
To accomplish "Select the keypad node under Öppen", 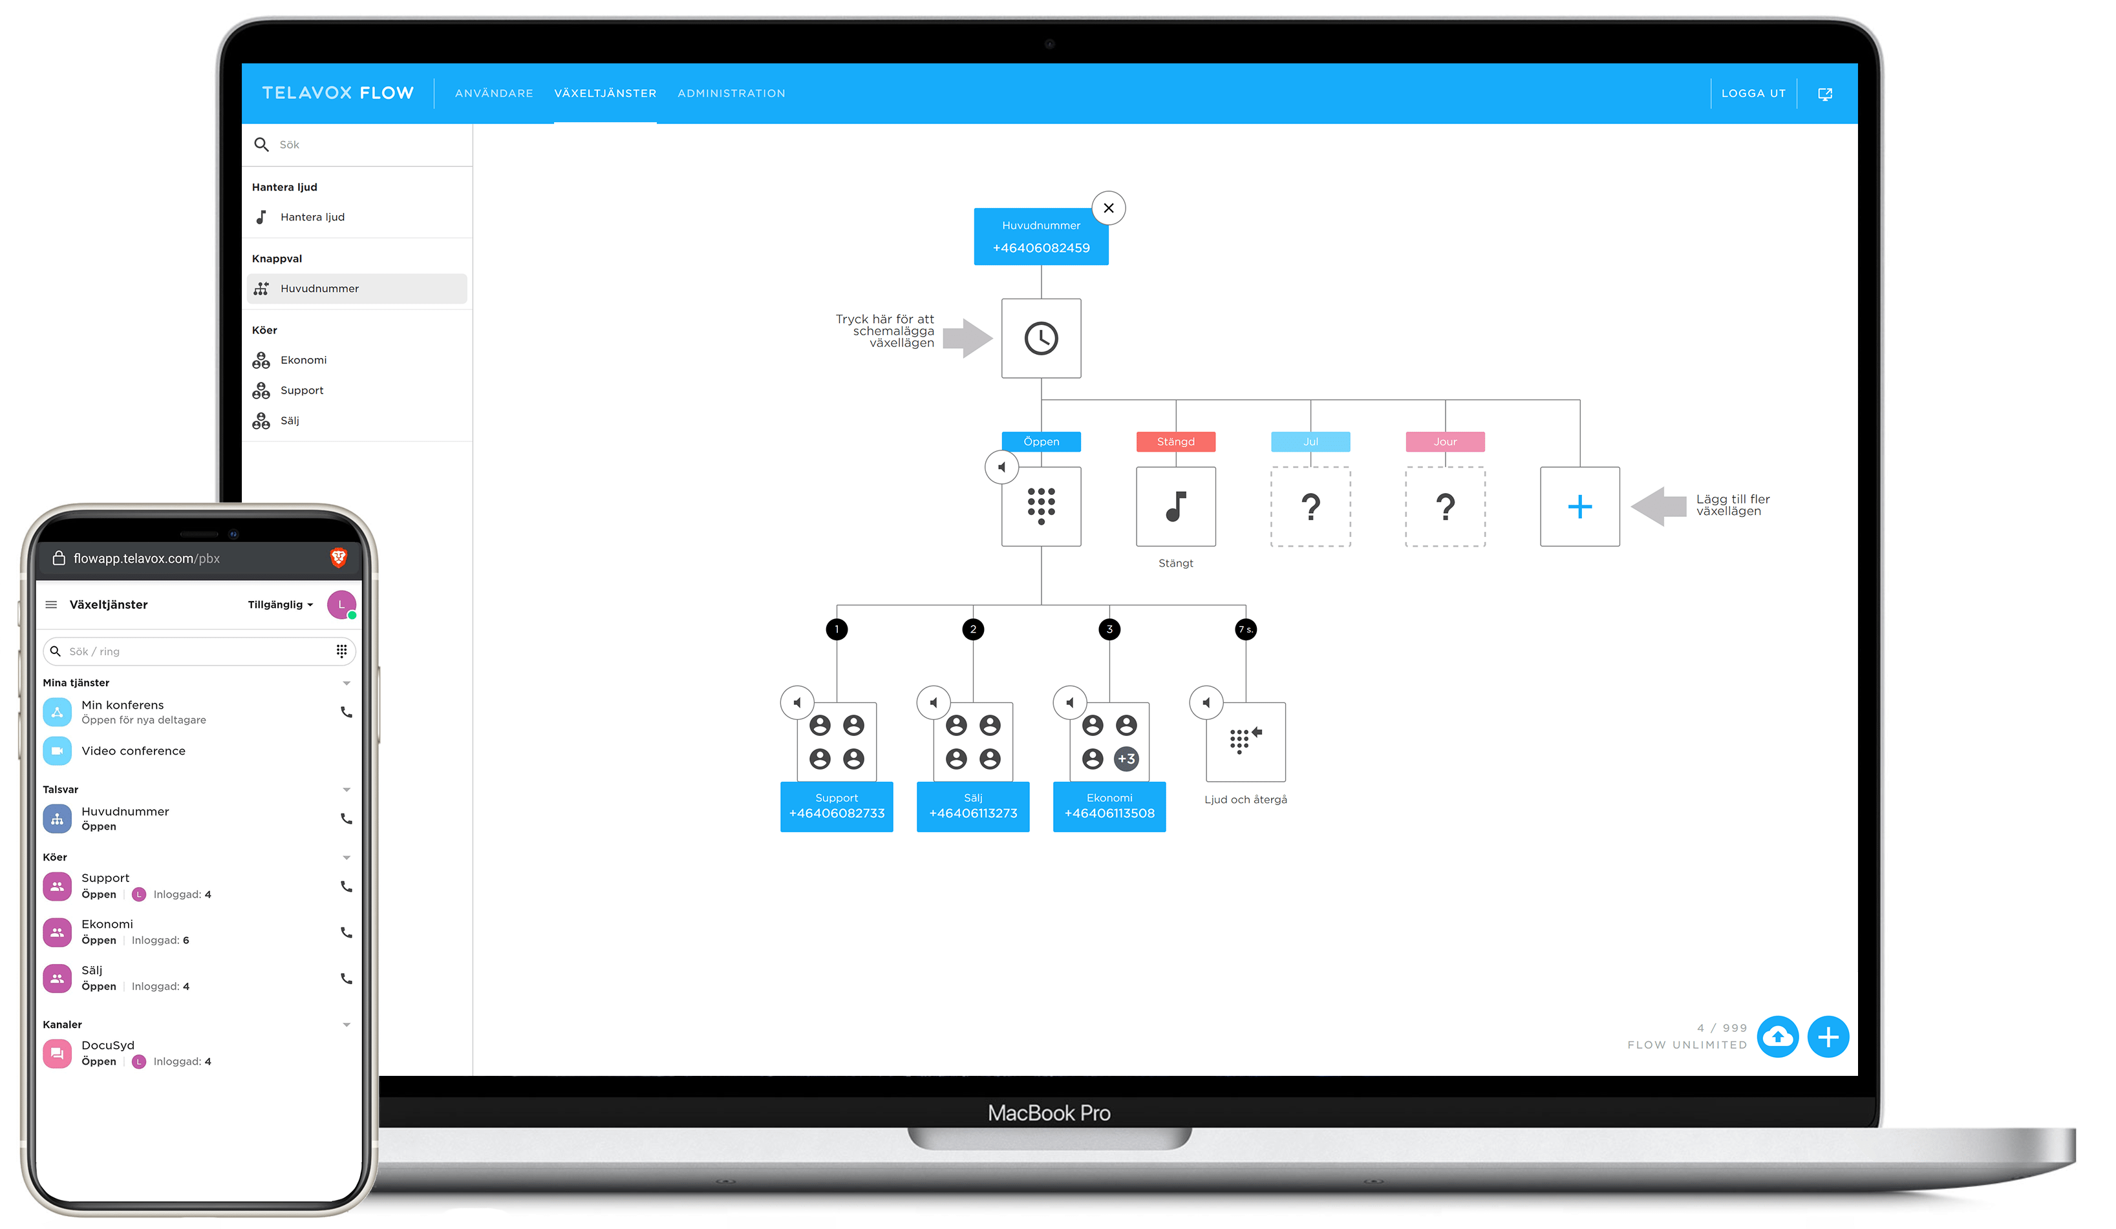I will [x=1042, y=506].
